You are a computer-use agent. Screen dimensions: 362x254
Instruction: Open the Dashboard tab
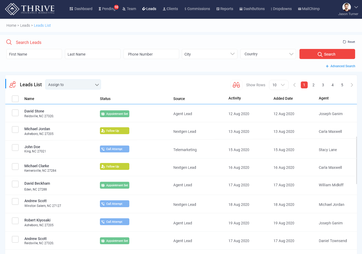point(81,9)
